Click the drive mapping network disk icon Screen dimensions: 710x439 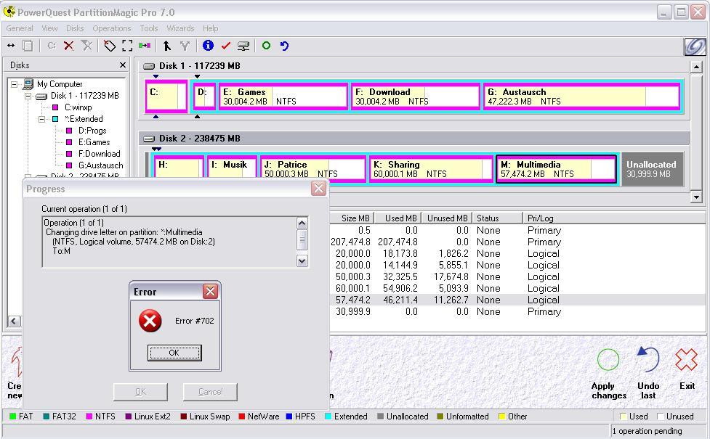pyautogui.click(x=243, y=46)
